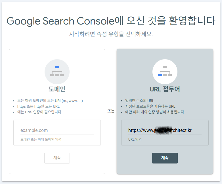The height and width of the screenshot is (184, 222).
Task: Click the 'URL 입력' helper label
Action: point(135,139)
